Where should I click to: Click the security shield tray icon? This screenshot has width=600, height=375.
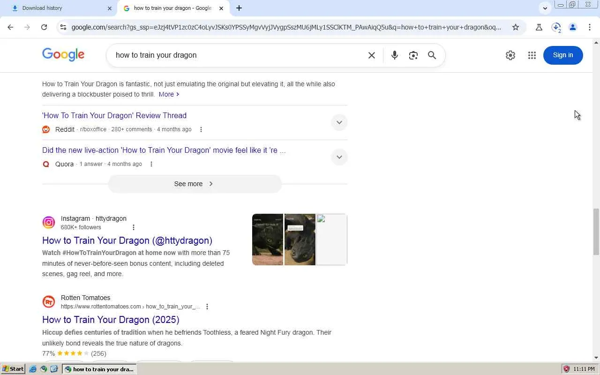(566, 369)
